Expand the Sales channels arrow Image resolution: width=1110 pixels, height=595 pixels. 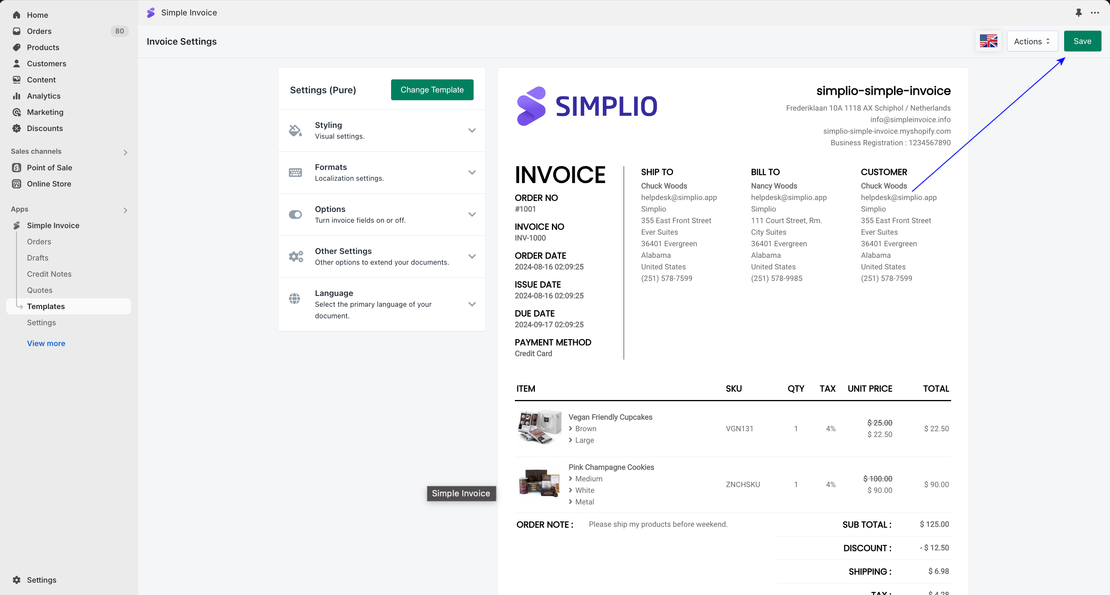[125, 152]
